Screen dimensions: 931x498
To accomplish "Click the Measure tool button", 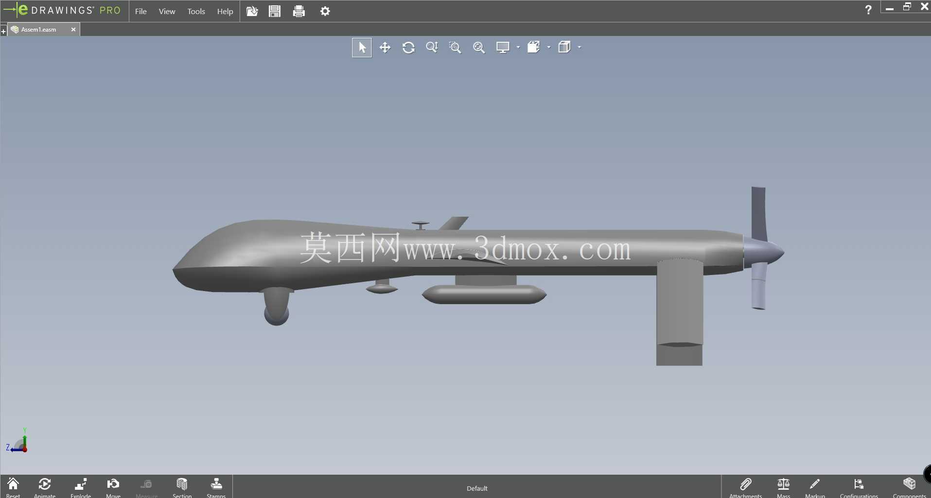I will (146, 487).
